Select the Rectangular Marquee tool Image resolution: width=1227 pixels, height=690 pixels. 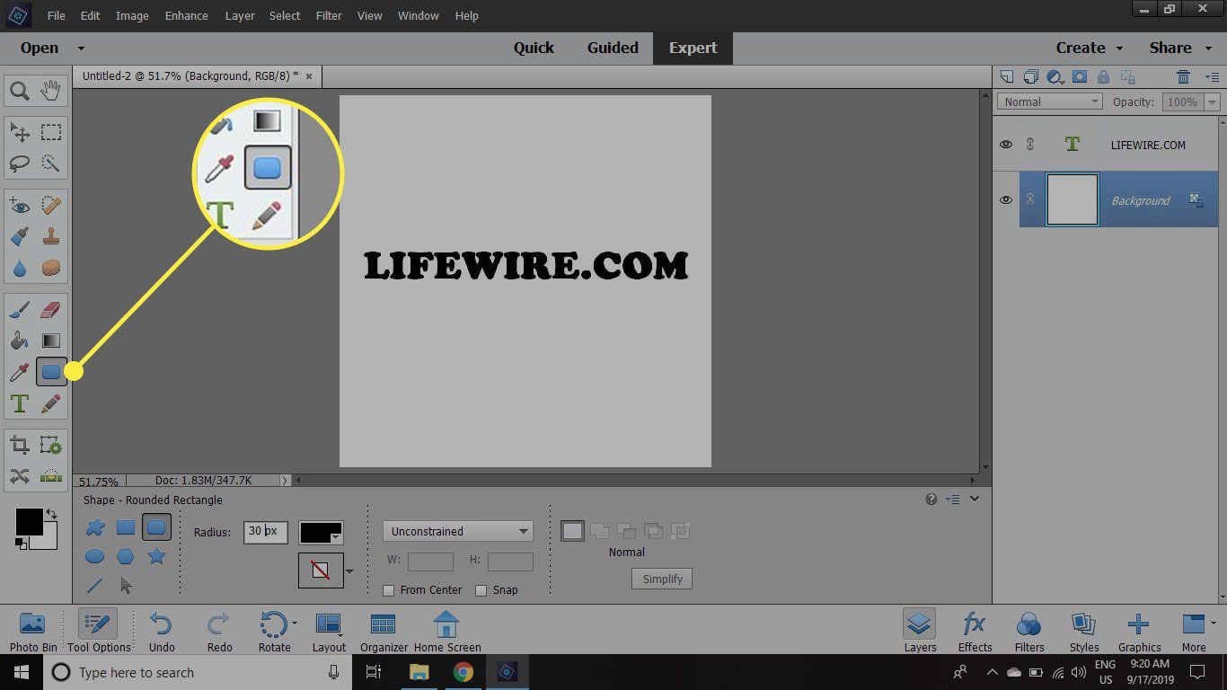[51, 133]
